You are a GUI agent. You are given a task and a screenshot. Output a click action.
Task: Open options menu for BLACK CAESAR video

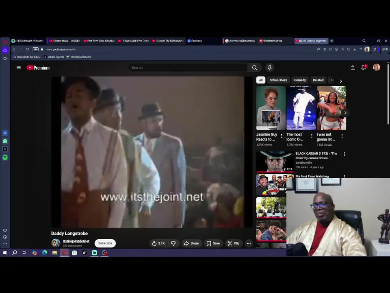click(x=344, y=154)
